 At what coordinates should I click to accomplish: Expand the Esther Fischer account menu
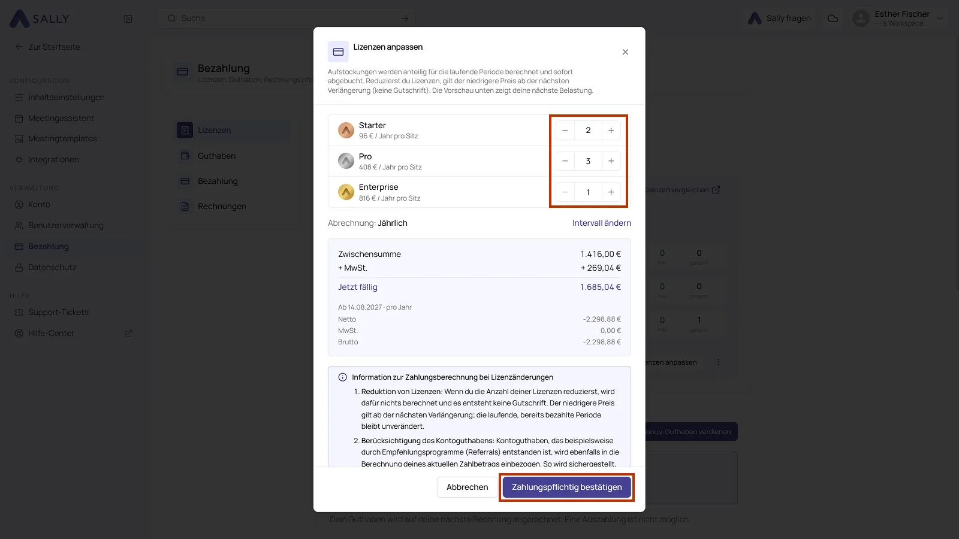[940, 19]
